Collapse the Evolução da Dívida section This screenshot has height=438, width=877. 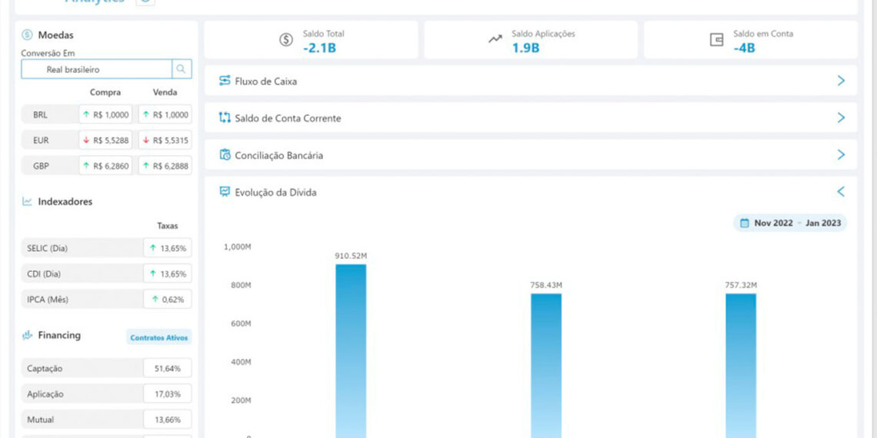(x=841, y=192)
